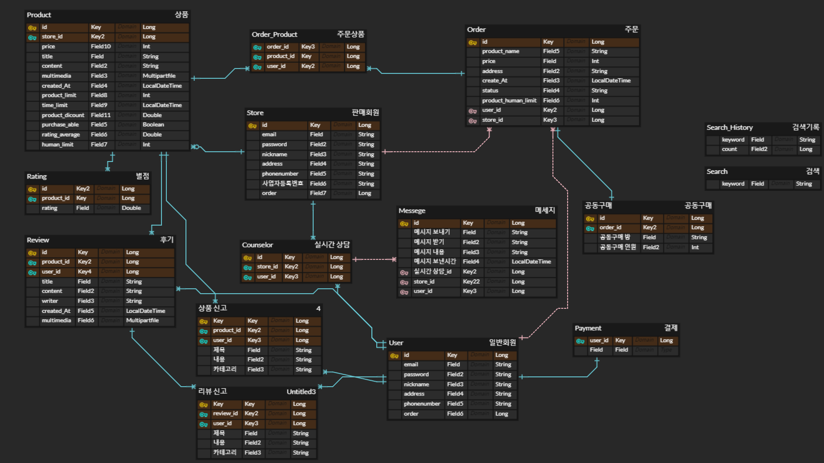The width and height of the screenshot is (824, 463).
Task: Click the primary key icon of Counselor id
Action: tap(248, 258)
